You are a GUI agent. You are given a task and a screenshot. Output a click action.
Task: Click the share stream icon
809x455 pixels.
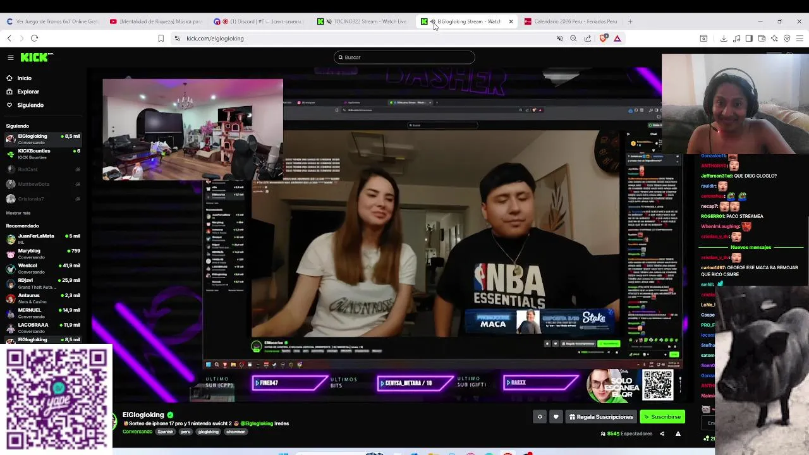[662, 434]
